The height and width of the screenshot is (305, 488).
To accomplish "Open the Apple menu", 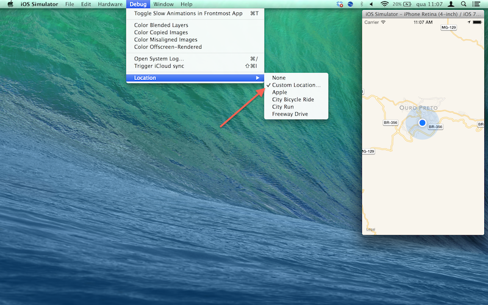I will pyautogui.click(x=10, y=4).
